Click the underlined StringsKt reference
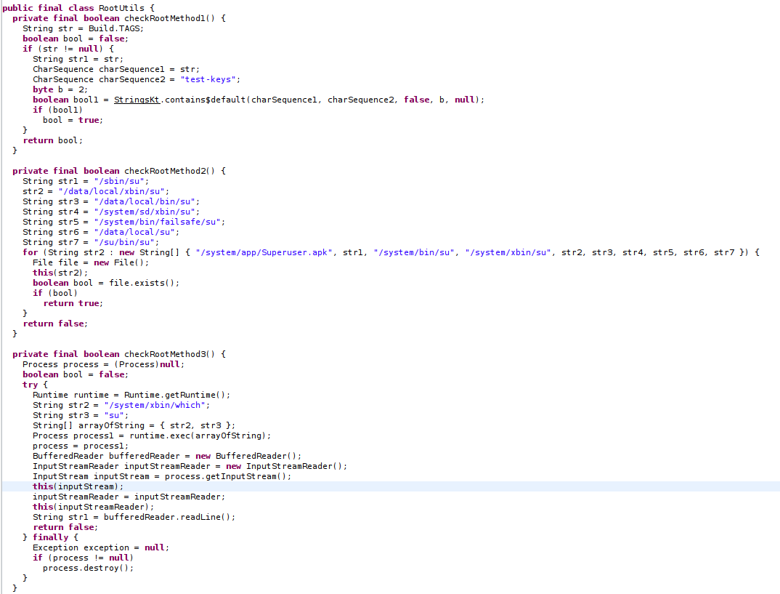The height and width of the screenshot is (594, 780). pyautogui.click(x=134, y=100)
